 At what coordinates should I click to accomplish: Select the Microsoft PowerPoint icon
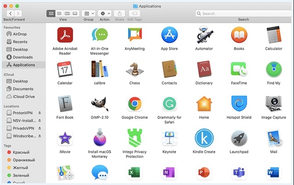click(x=204, y=173)
